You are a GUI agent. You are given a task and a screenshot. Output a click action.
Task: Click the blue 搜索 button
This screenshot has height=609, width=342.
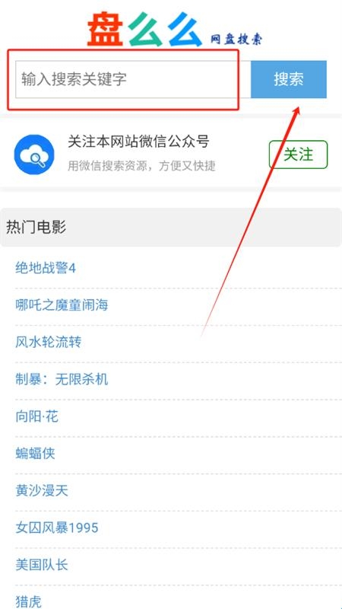[289, 79]
